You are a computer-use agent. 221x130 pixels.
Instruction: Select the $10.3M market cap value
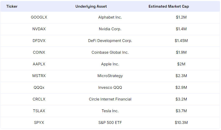tap(181, 123)
